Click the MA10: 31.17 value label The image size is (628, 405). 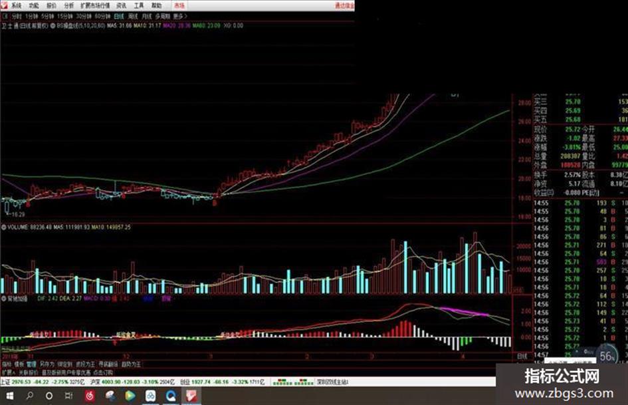[147, 26]
